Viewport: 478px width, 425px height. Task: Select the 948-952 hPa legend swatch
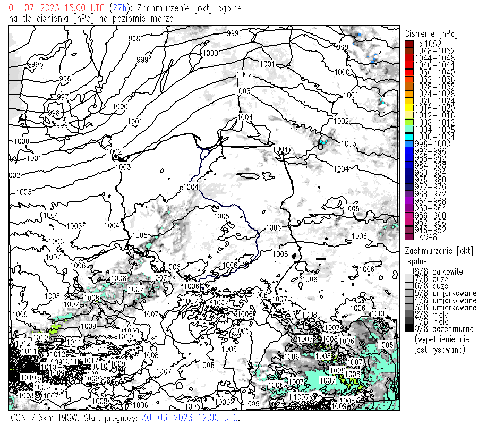point(409,230)
